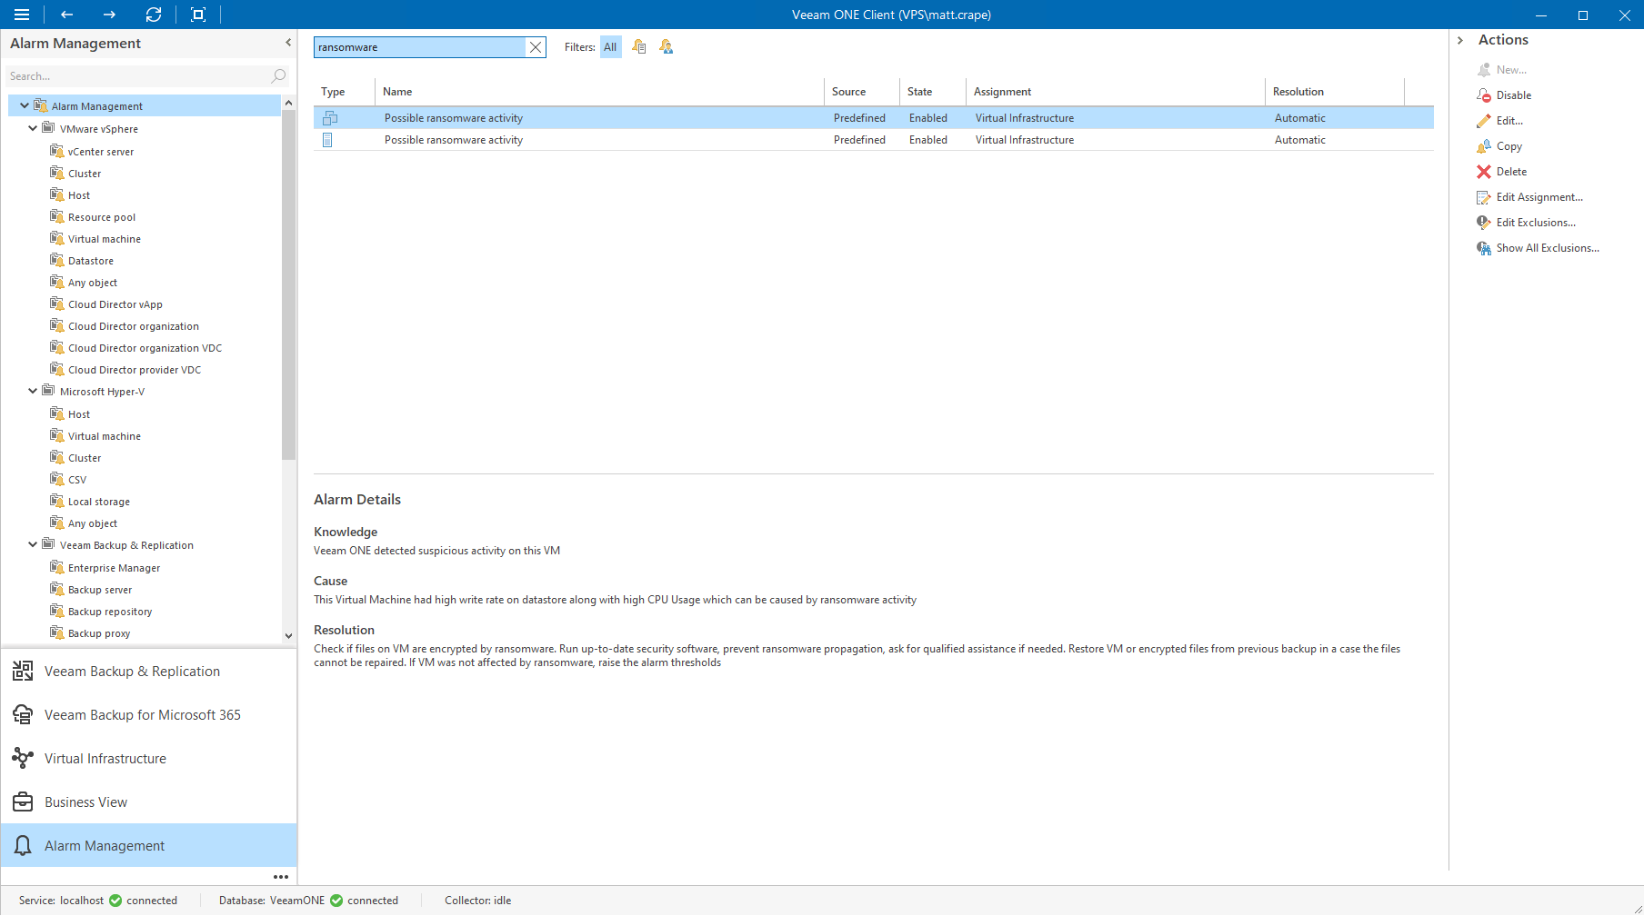Open the Virtual Infrastructure view
Screen dimensions: 1644x916
(149, 759)
